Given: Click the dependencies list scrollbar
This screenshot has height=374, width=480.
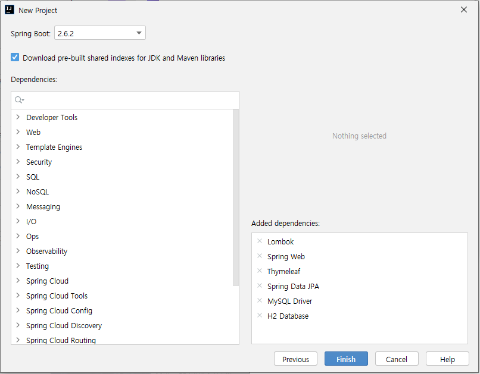Looking at the screenshot, I should pyautogui.click(x=236, y=197).
